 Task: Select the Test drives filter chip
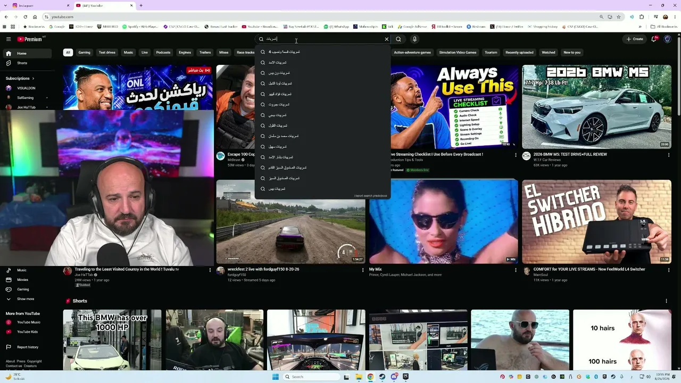pos(107,52)
